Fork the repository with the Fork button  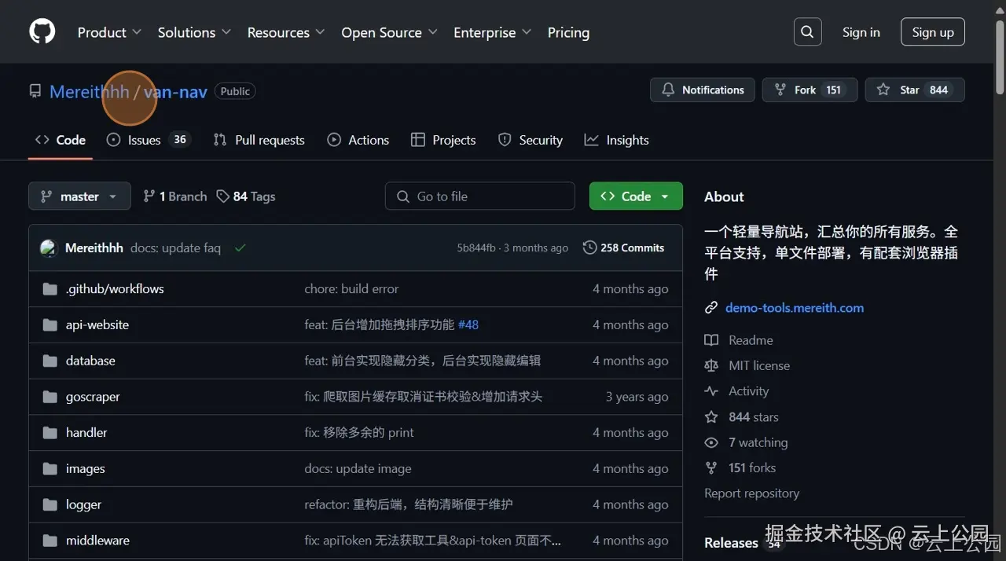tap(810, 90)
